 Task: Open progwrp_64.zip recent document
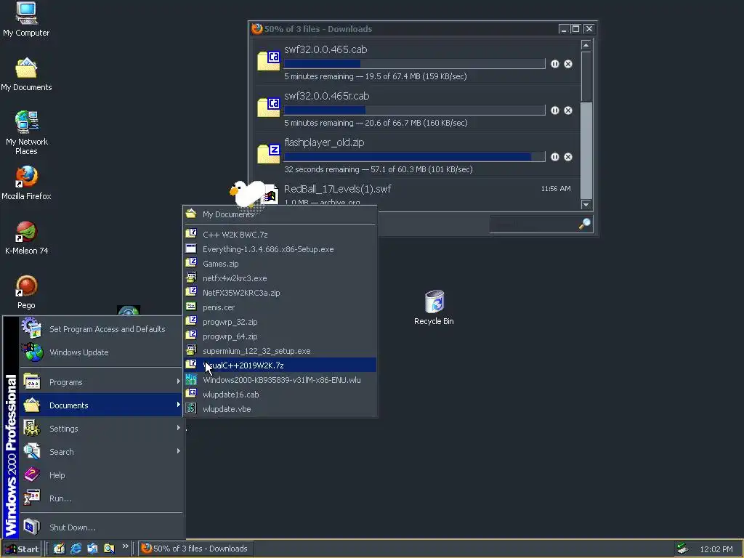point(280,336)
